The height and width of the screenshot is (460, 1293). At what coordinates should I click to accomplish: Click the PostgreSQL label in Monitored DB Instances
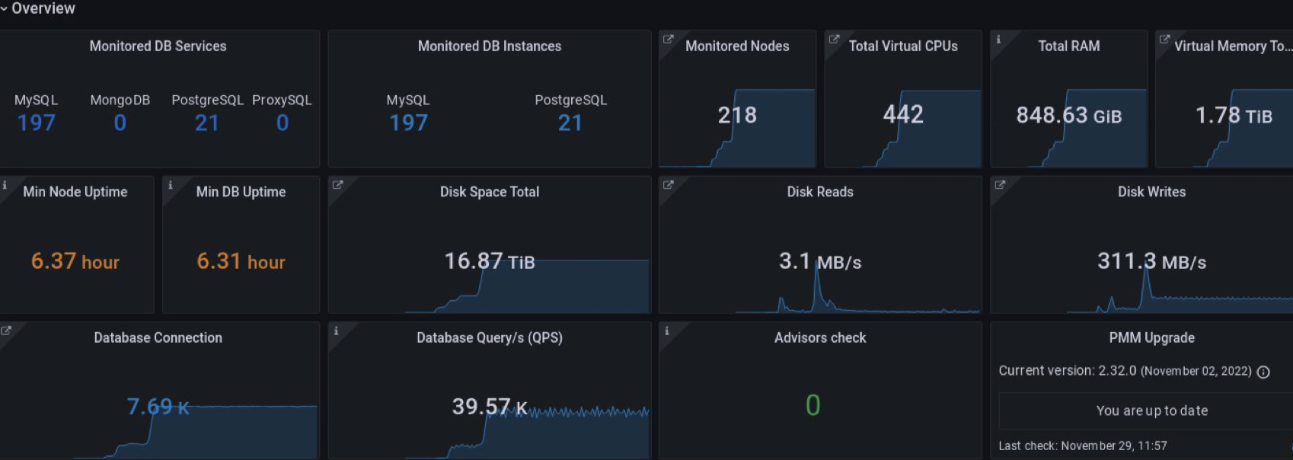coord(570,100)
